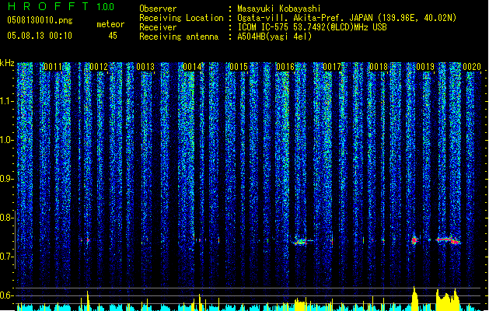Click the 0013 time marker
This screenshot has height=311, width=489.
click(x=145, y=67)
